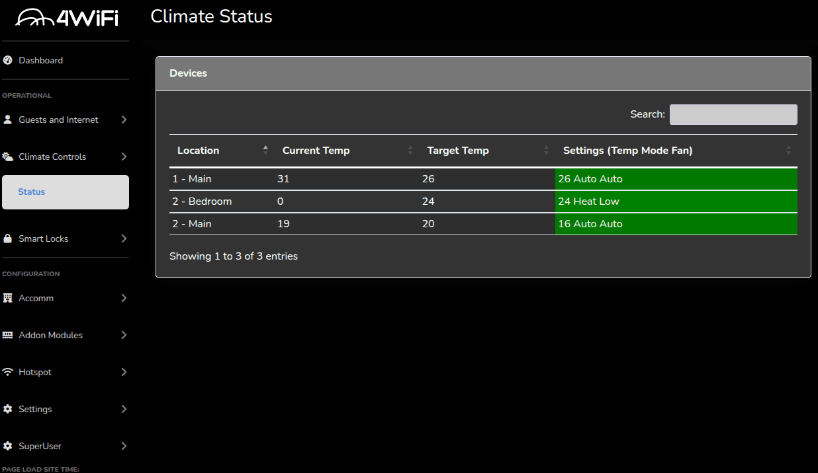Click the SuperUser gear icon
The height and width of the screenshot is (473, 818).
click(8, 446)
